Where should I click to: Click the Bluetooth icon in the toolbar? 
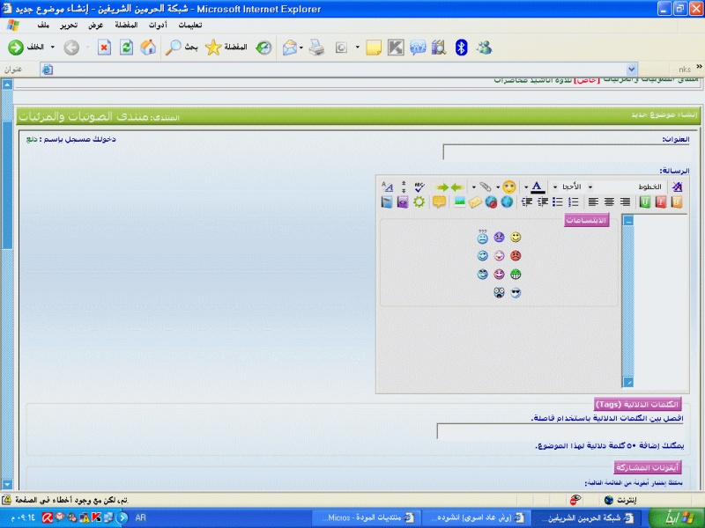pos(461,48)
